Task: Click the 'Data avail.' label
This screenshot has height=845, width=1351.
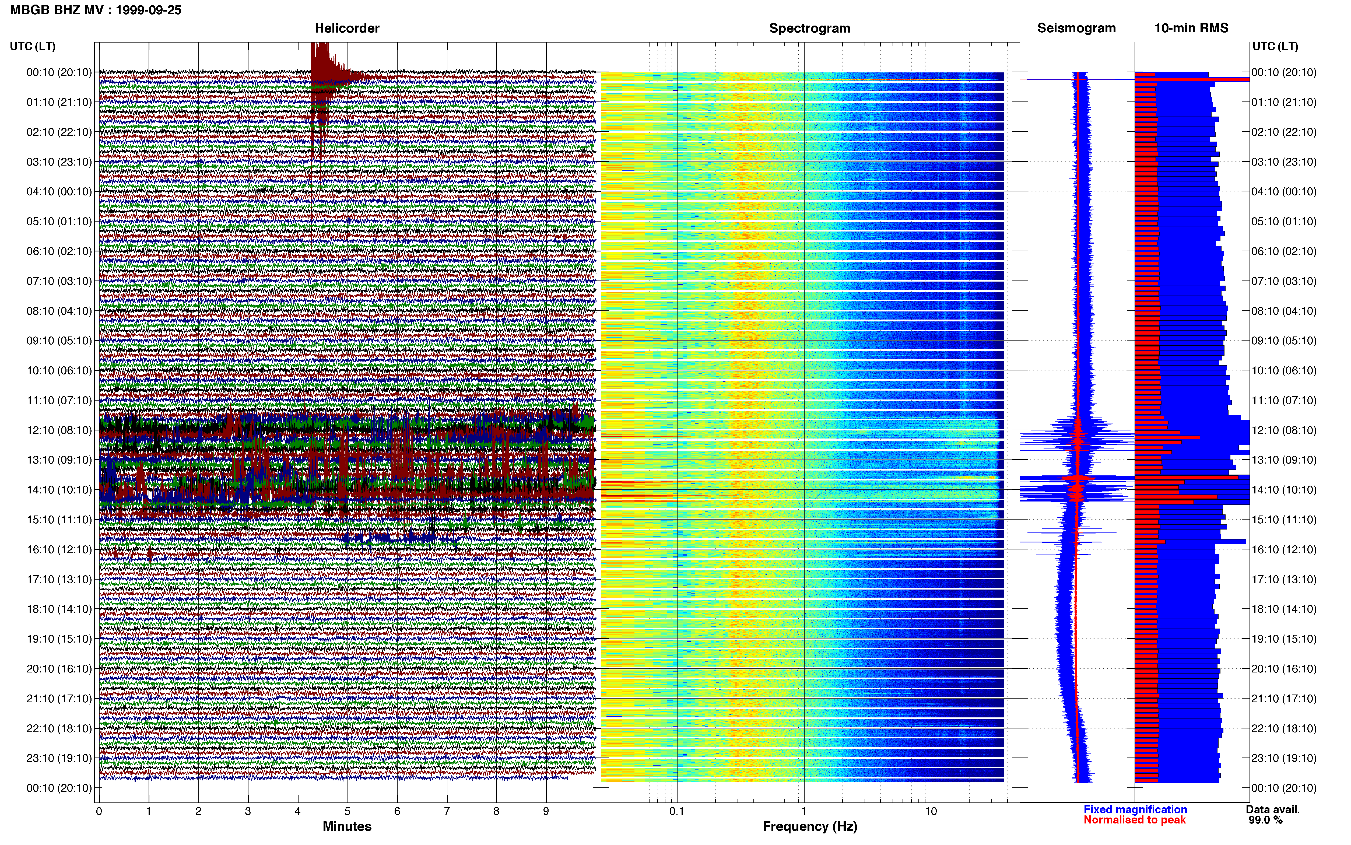Action: (x=1273, y=809)
